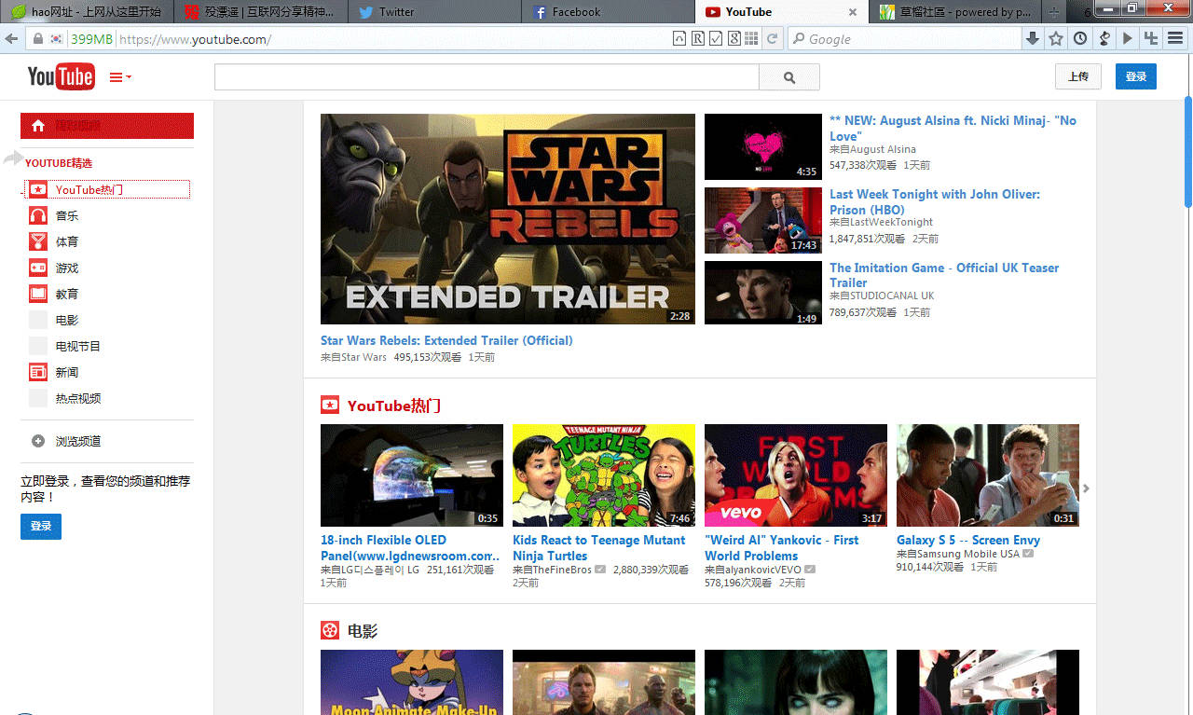This screenshot has height=715, width=1193.
Task: Open the 教育 category icon
Action: (x=38, y=294)
